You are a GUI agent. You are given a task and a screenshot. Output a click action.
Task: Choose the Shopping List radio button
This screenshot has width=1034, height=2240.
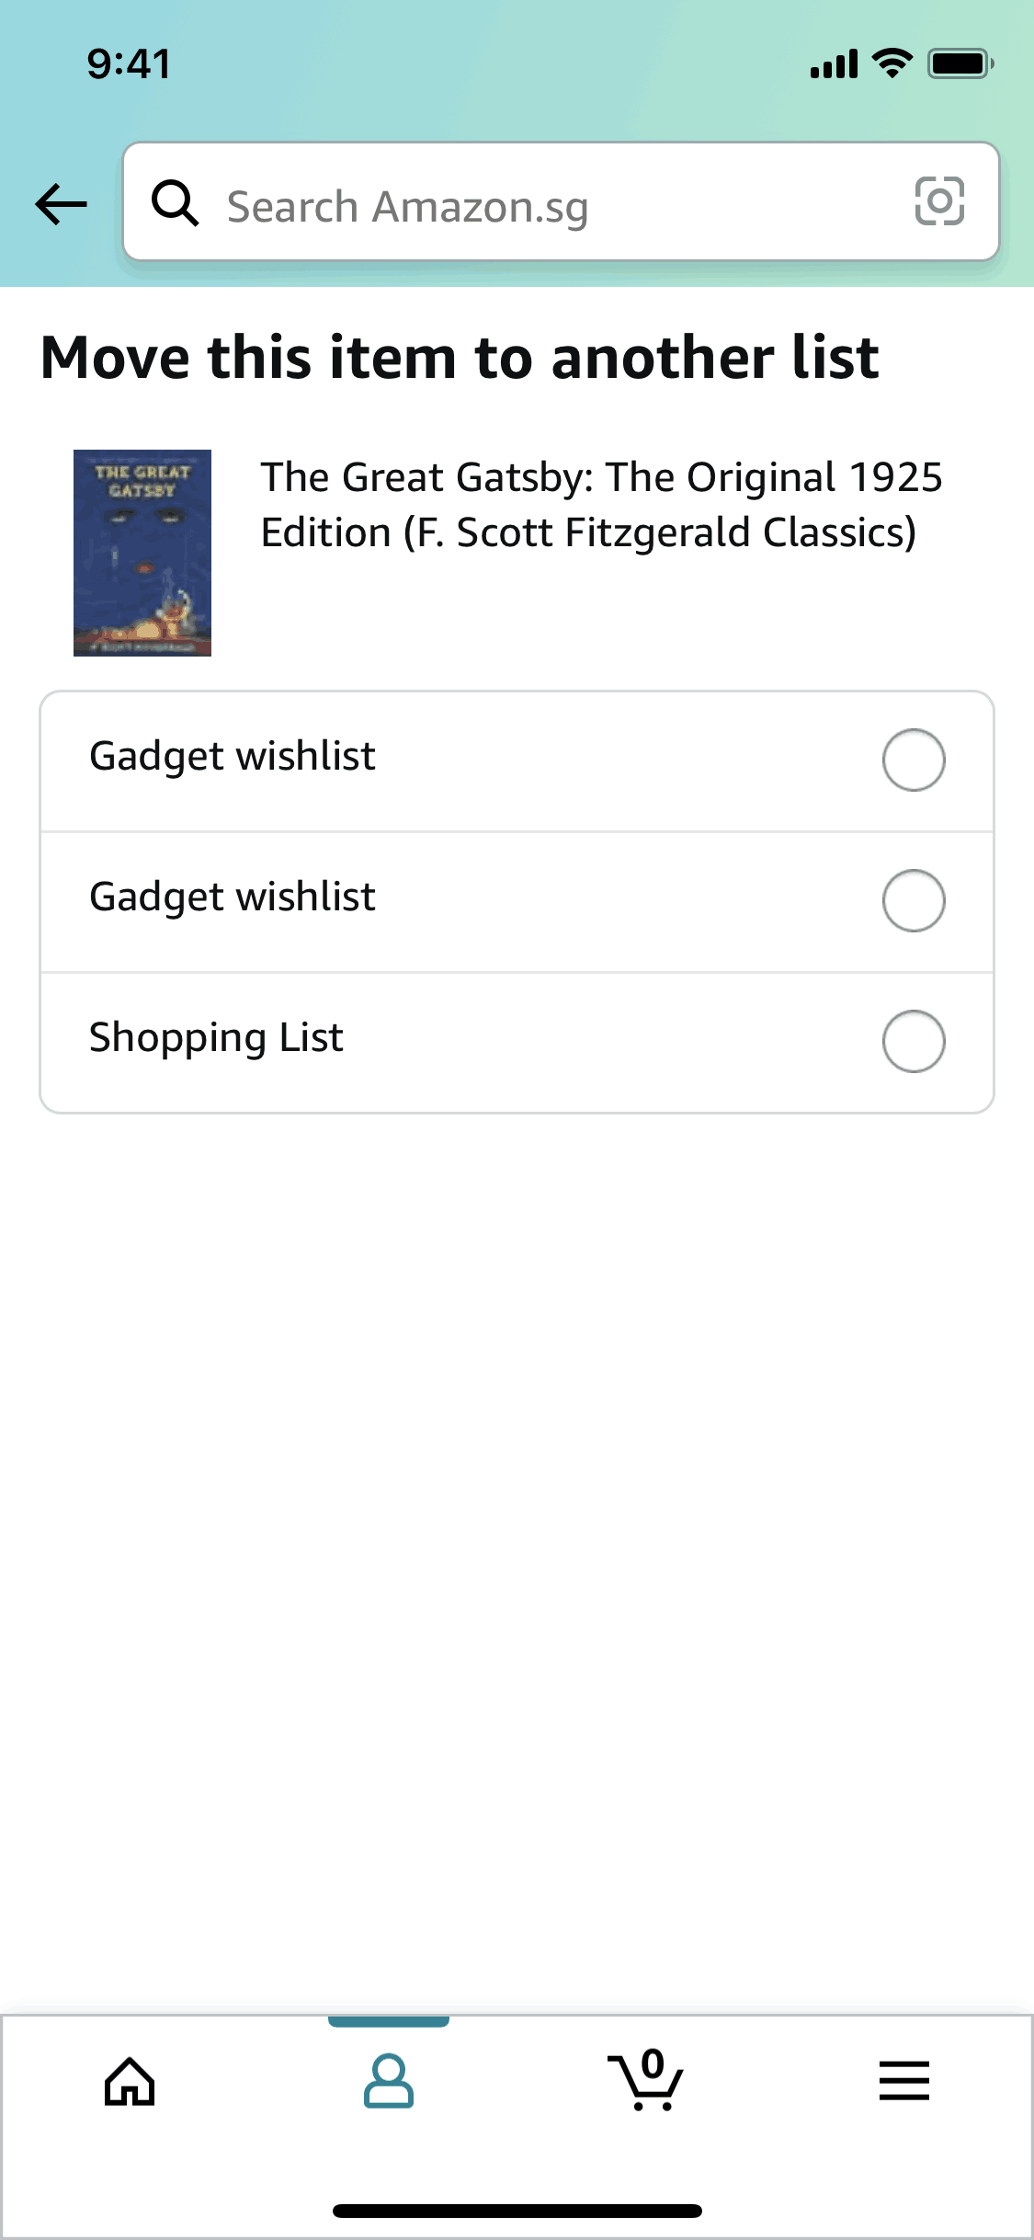pyautogui.click(x=914, y=1041)
